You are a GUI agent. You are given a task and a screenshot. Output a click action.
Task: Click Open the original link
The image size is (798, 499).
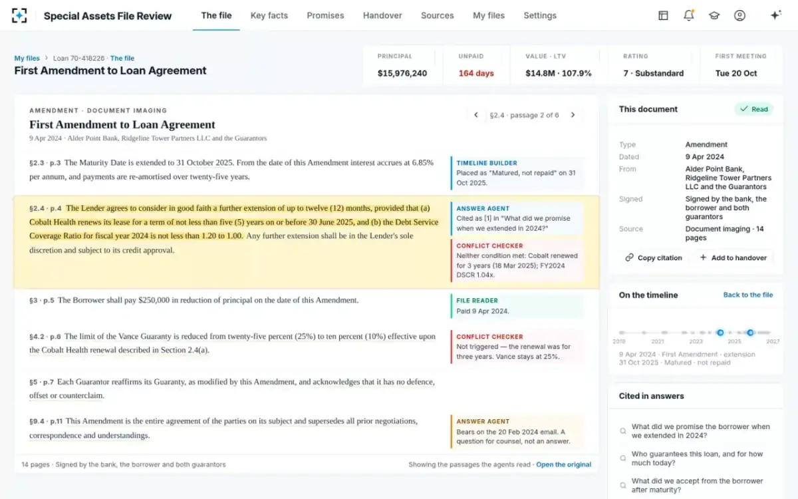pyautogui.click(x=564, y=464)
